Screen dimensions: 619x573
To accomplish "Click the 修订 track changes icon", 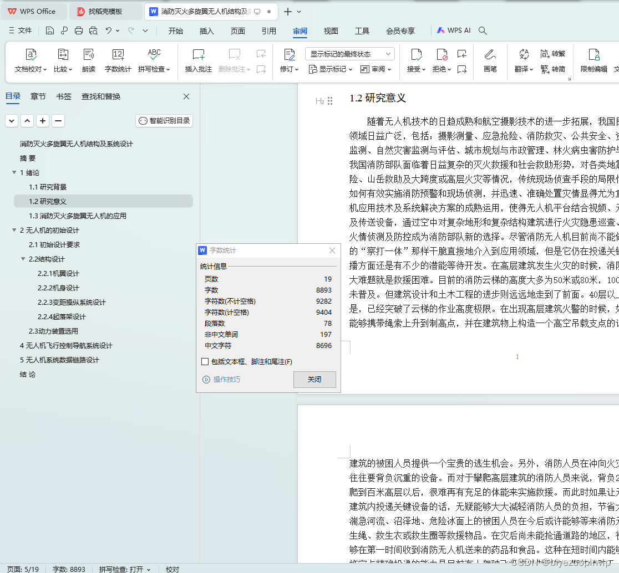I will point(290,55).
